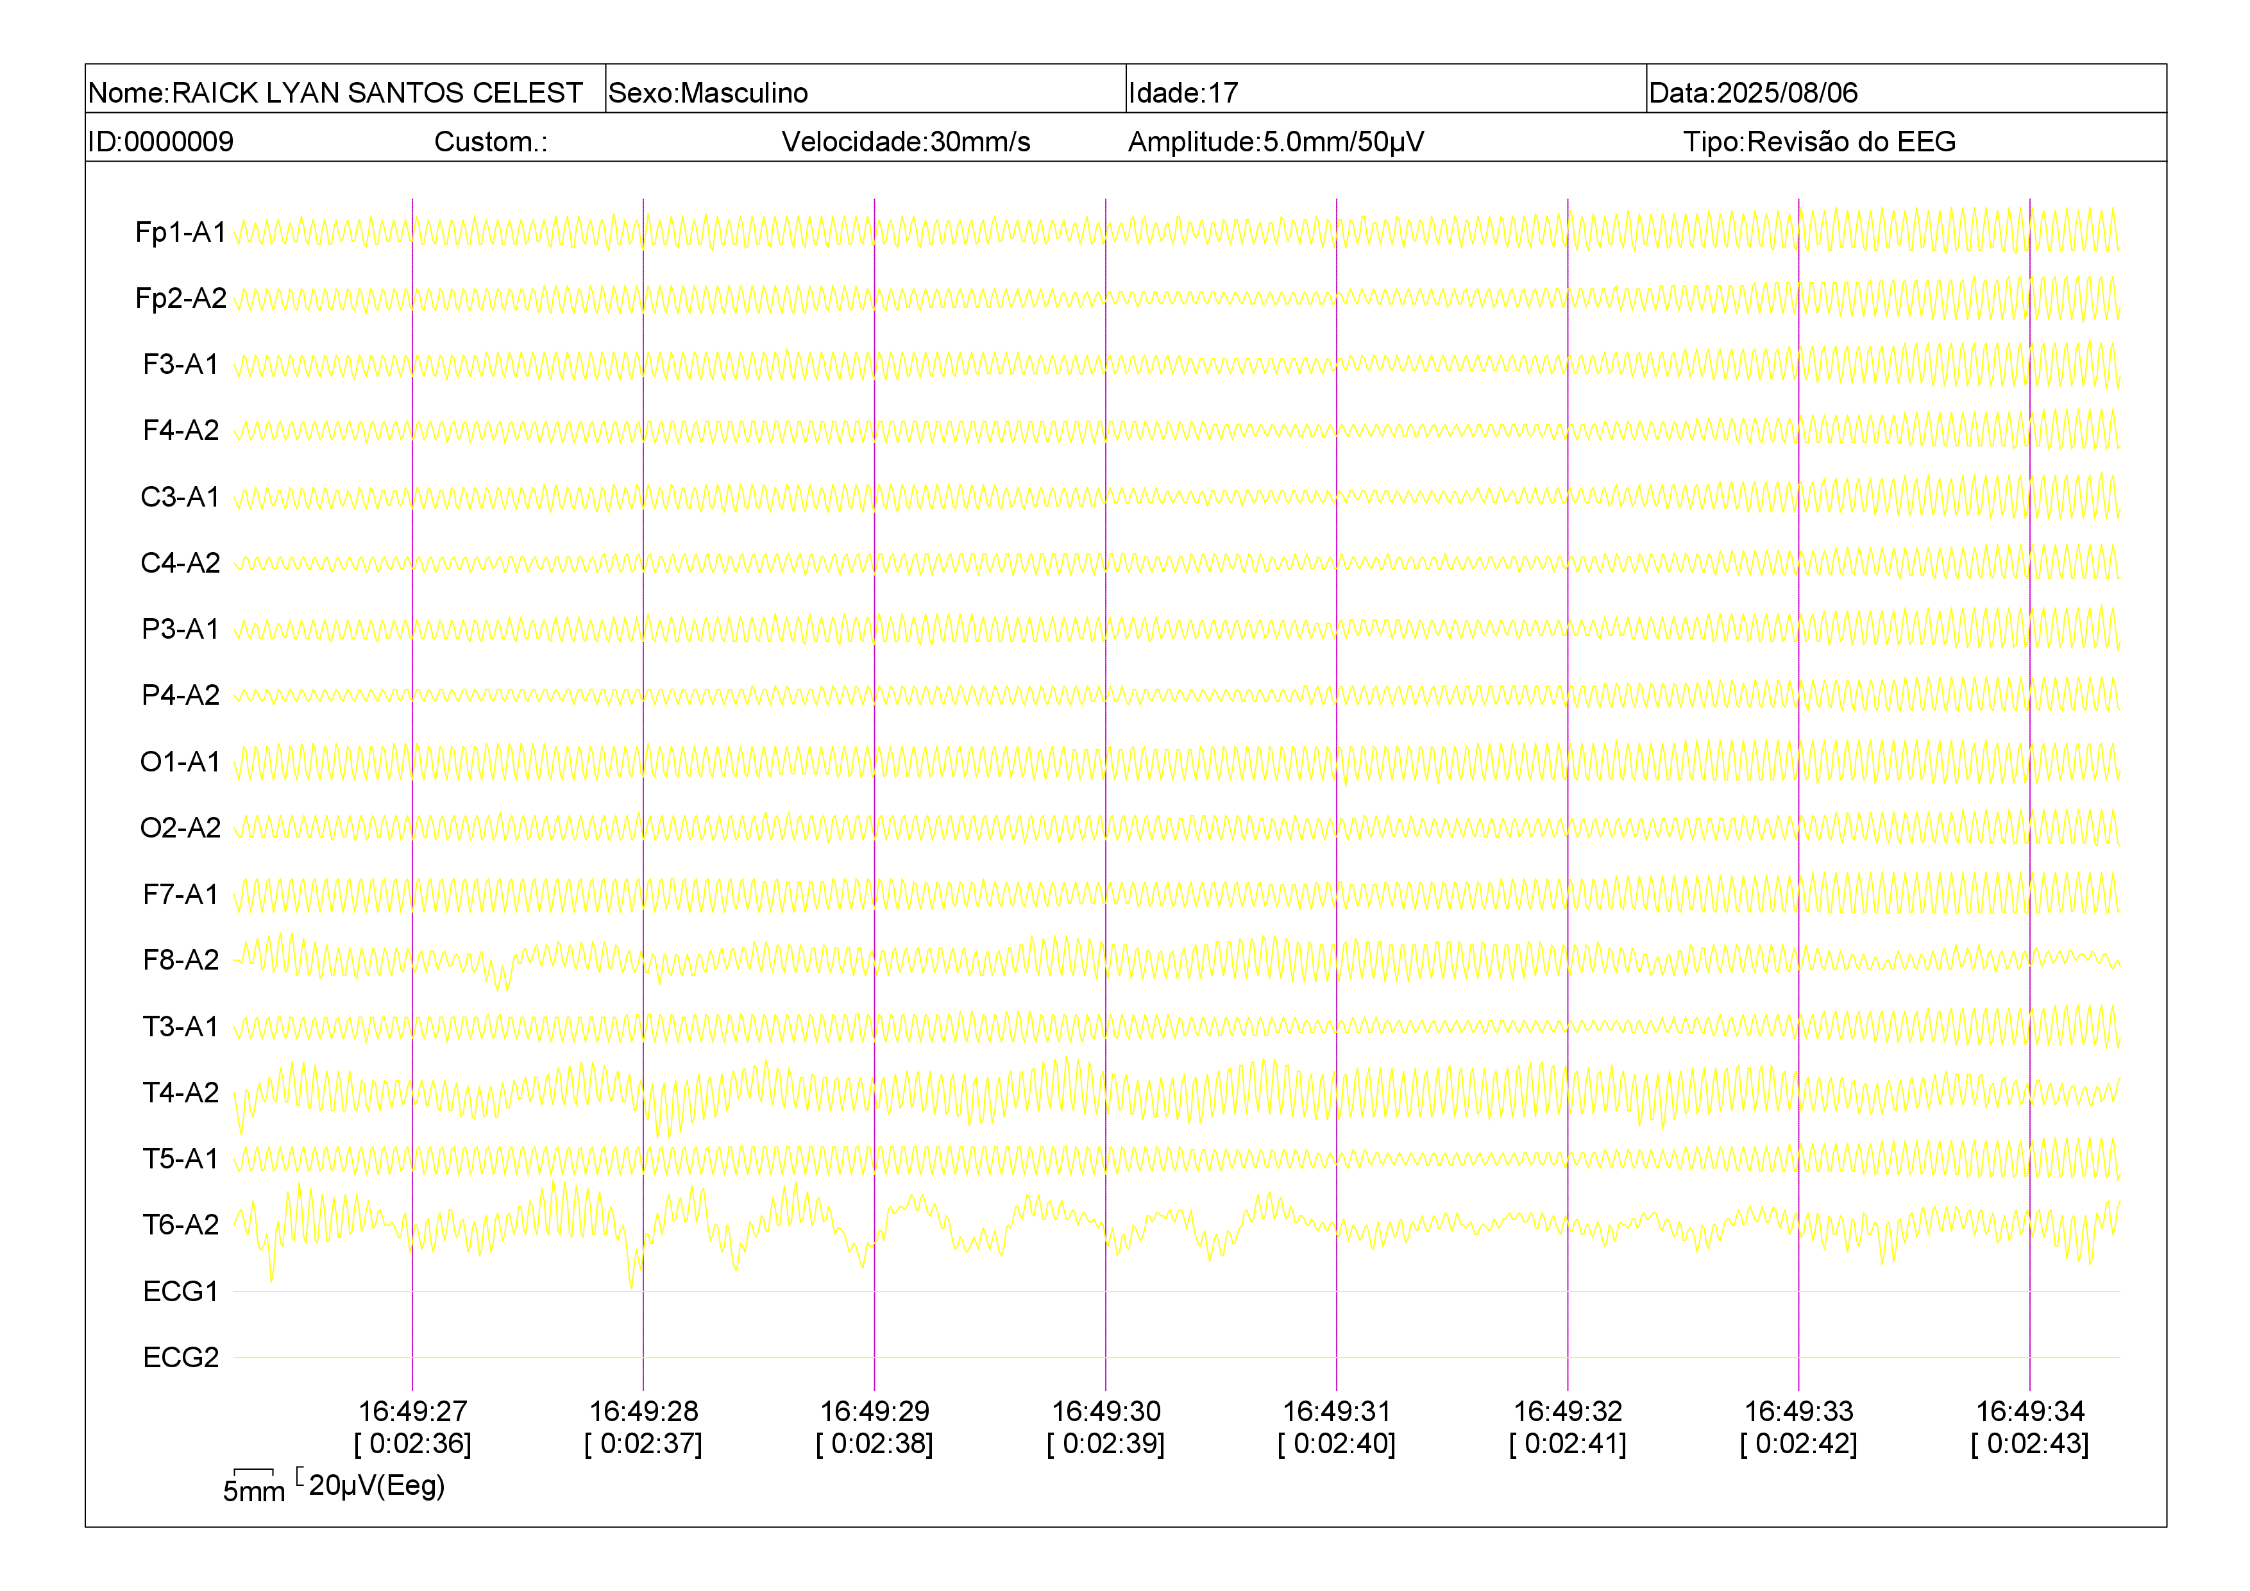The image size is (2250, 1591).
Task: Select the ECG1 channel label
Action: coord(180,1292)
